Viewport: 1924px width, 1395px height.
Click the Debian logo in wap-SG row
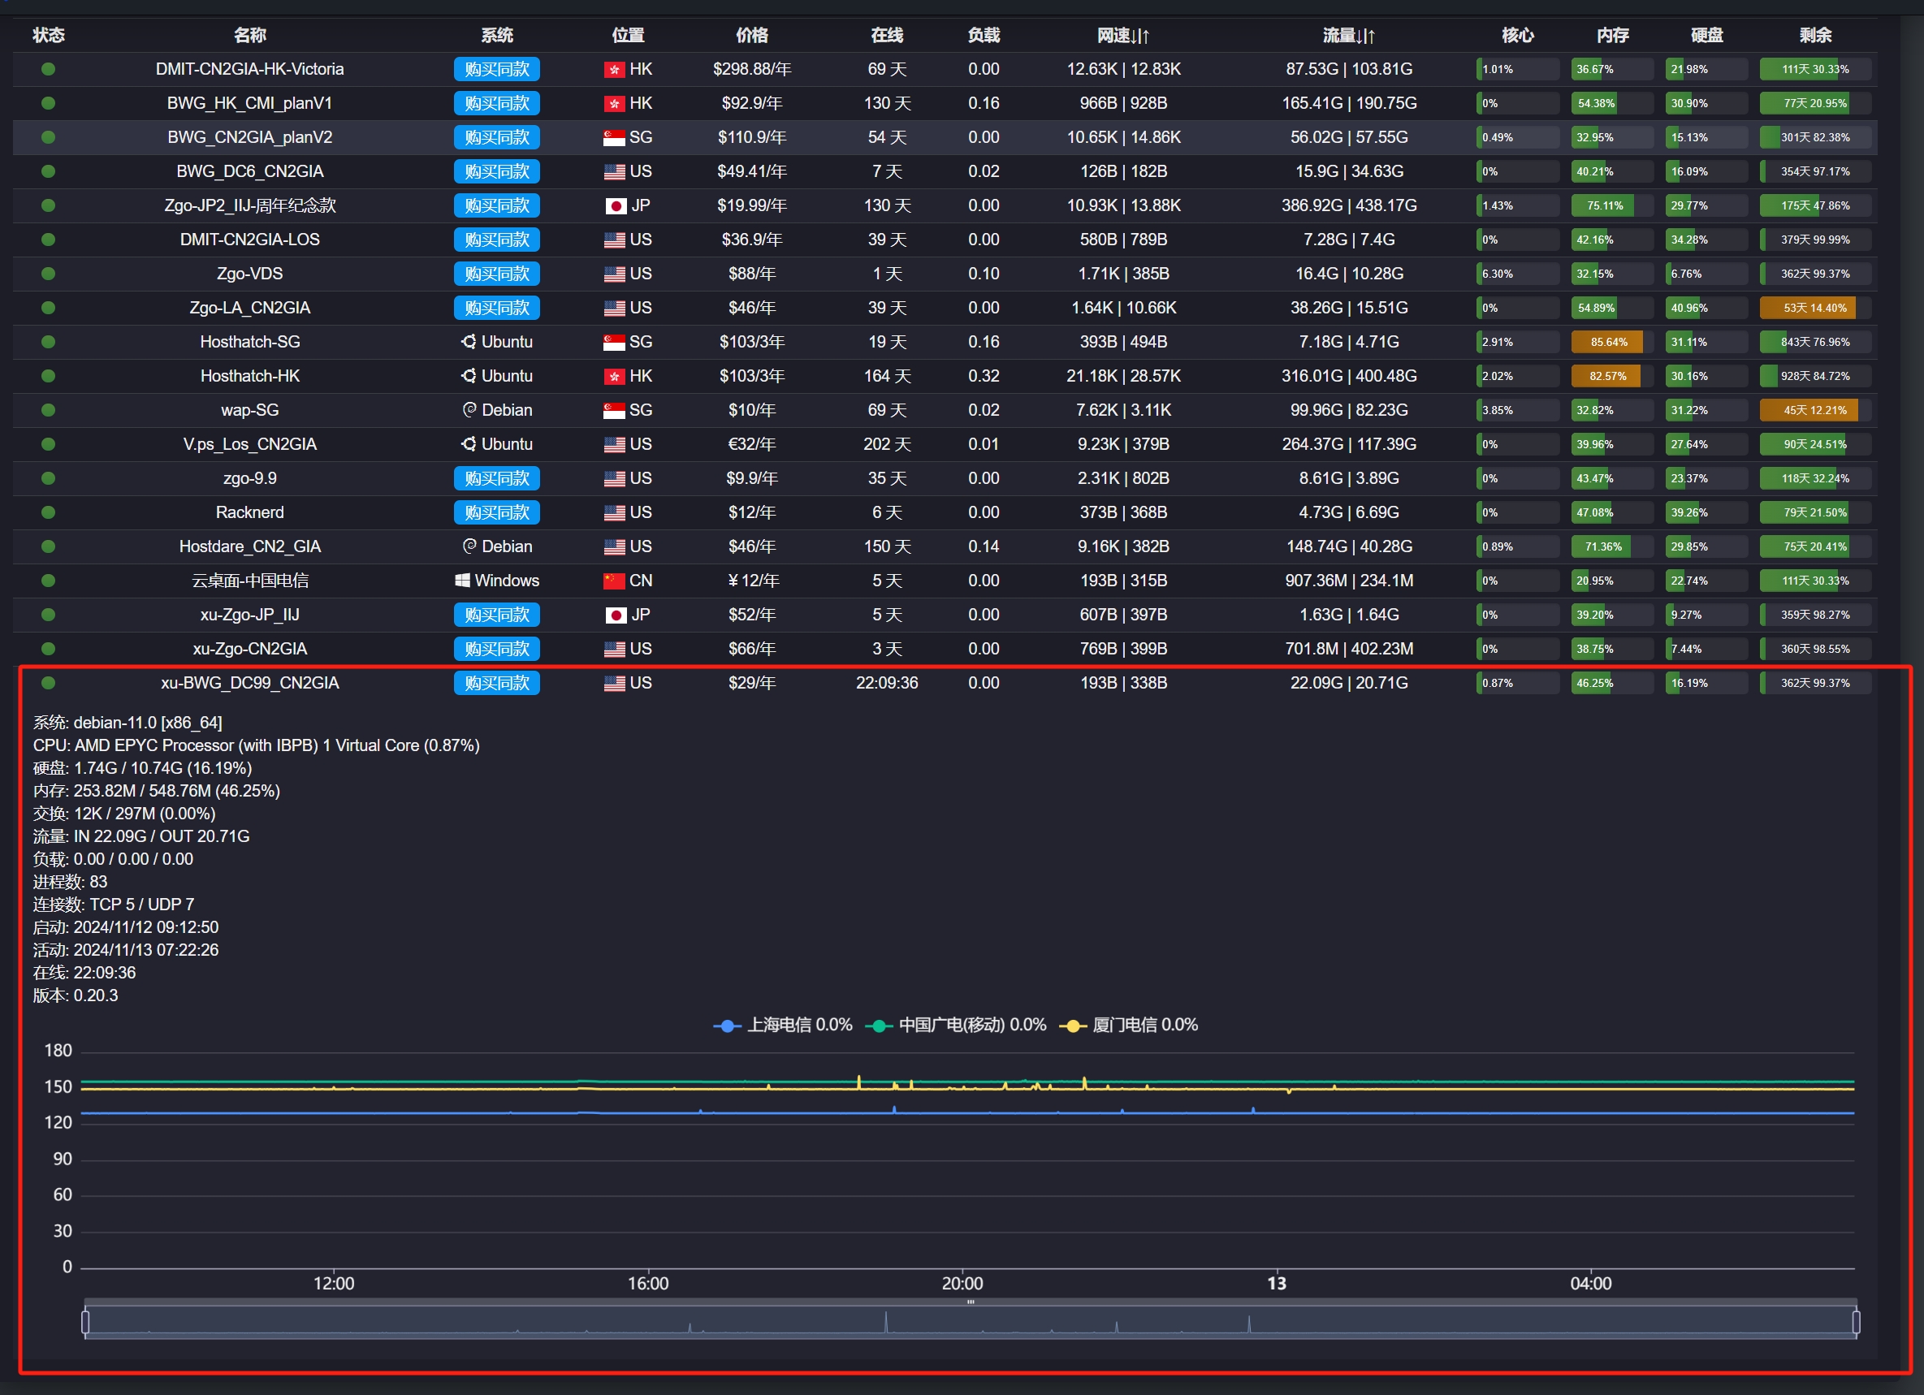(x=469, y=409)
